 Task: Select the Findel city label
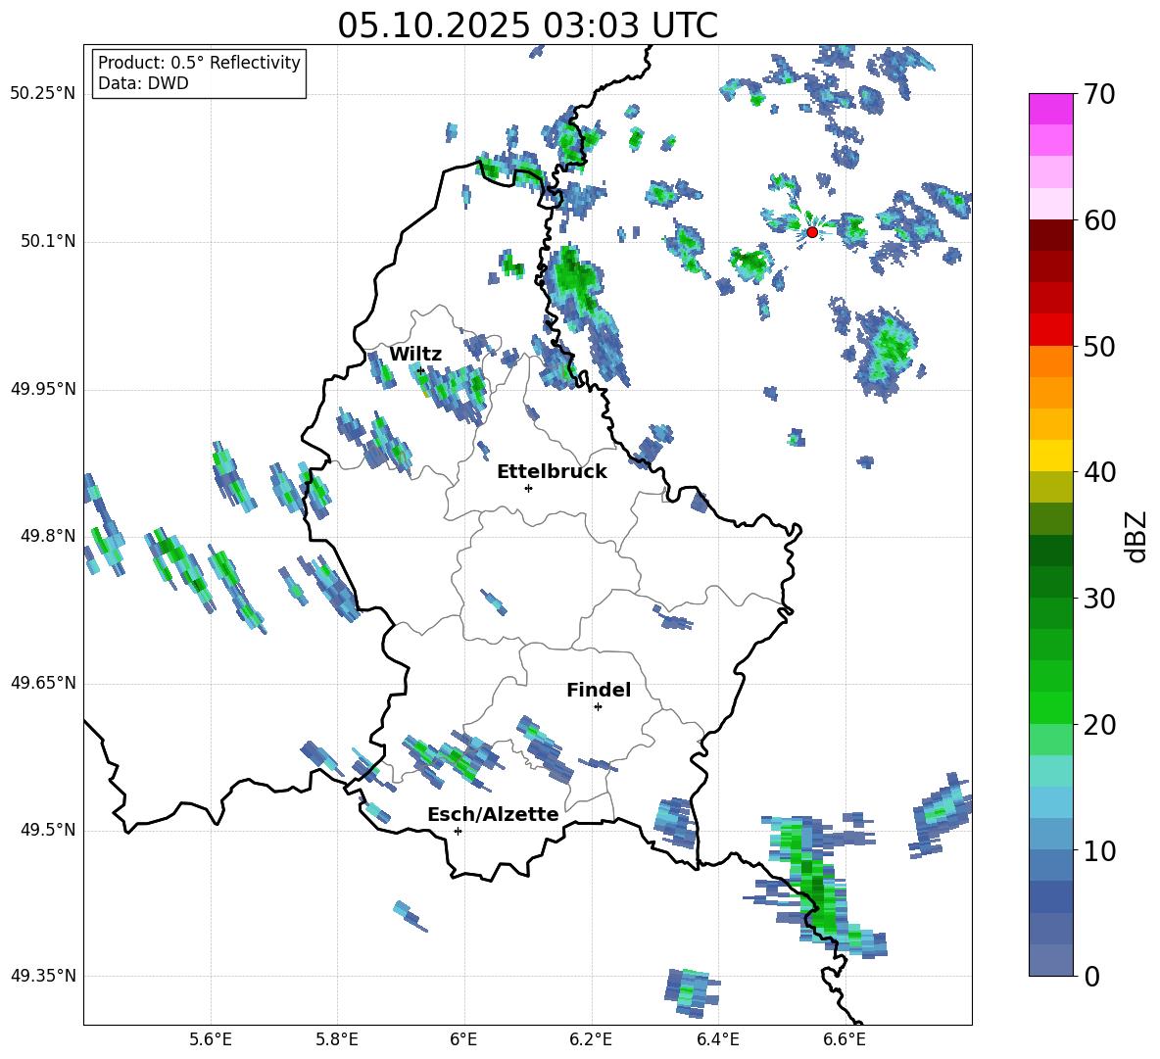pos(599,691)
